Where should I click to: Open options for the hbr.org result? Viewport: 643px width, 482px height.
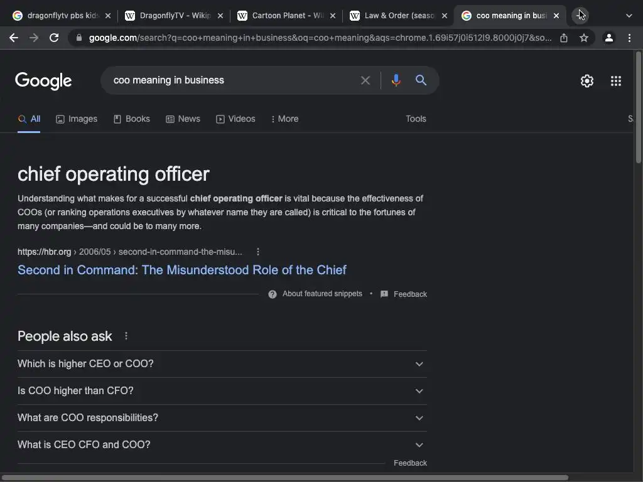pyautogui.click(x=258, y=252)
